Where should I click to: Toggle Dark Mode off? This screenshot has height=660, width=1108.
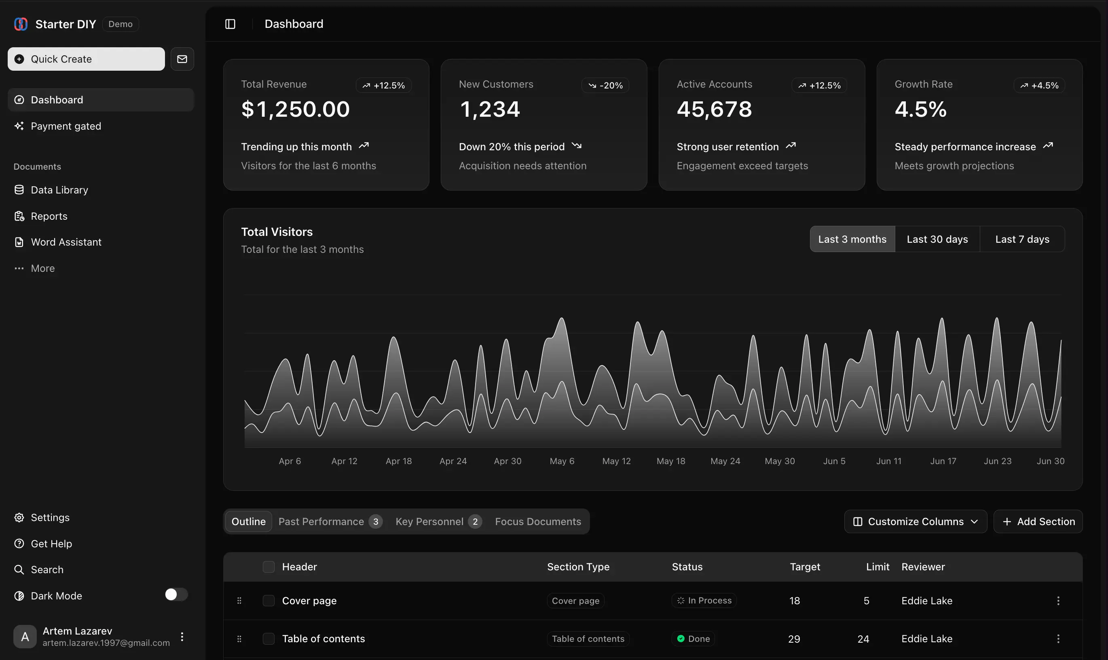[x=176, y=594]
